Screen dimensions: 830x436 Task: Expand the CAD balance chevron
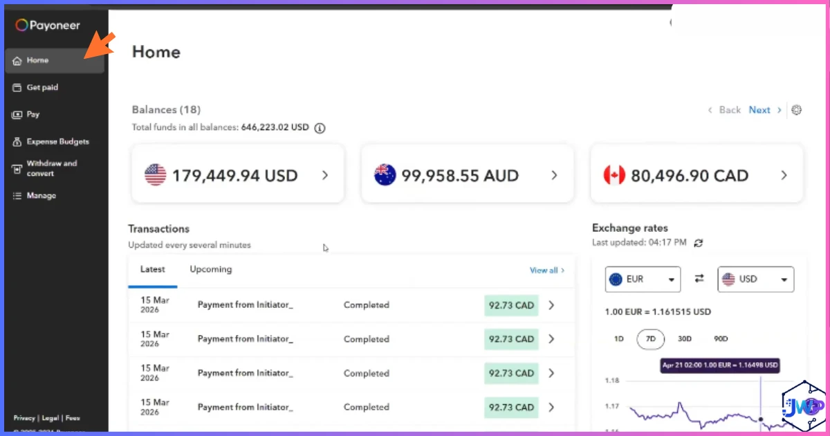coord(784,176)
